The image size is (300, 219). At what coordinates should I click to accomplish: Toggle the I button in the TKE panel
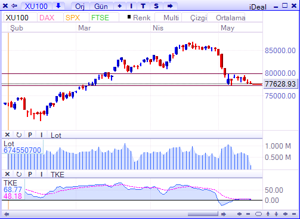[x=41, y=174]
